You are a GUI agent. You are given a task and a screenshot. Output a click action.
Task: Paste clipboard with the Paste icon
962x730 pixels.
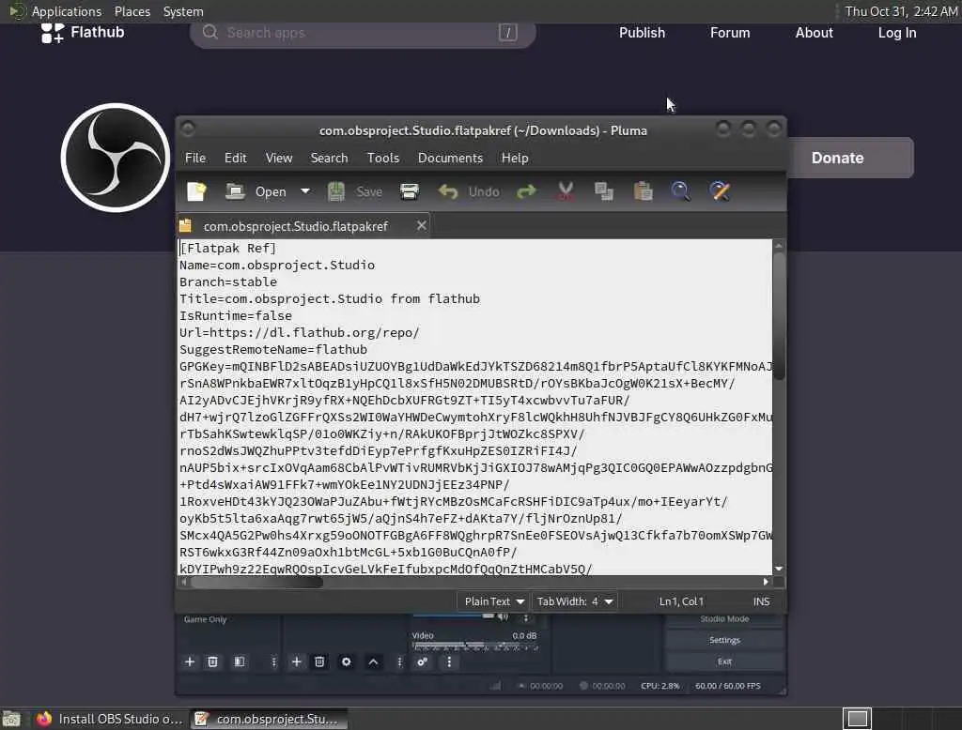(643, 191)
